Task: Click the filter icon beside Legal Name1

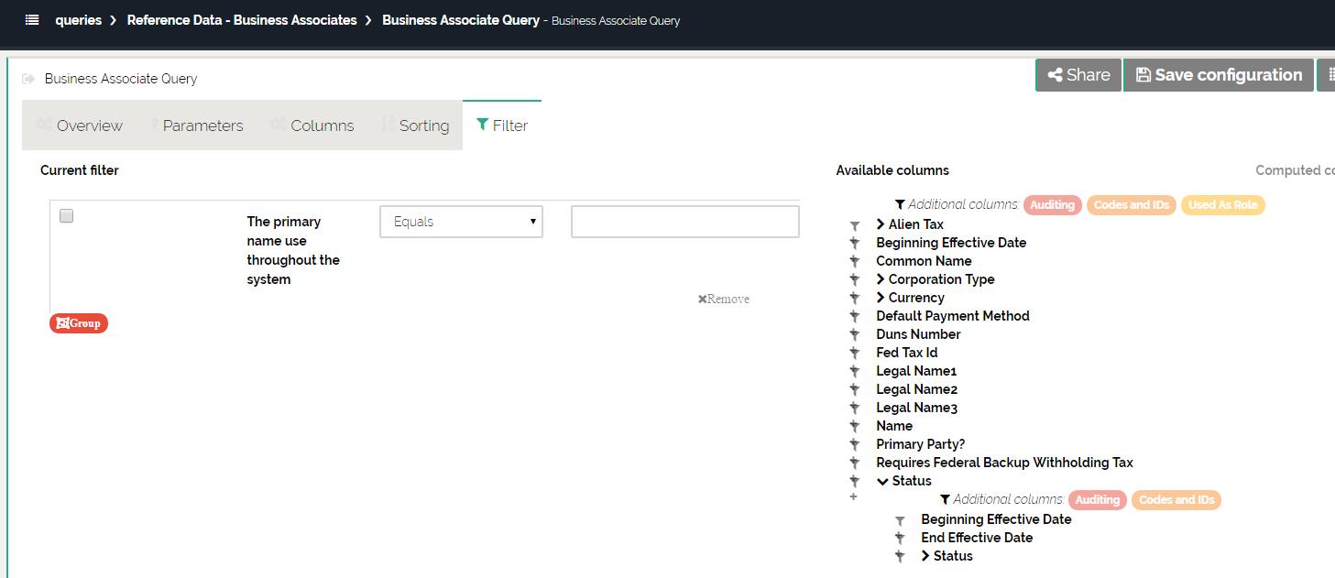Action: pyautogui.click(x=854, y=371)
